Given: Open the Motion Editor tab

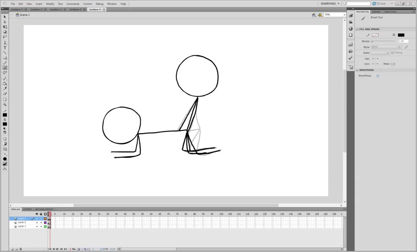Looking at the screenshot, I should pyautogui.click(x=44, y=209).
